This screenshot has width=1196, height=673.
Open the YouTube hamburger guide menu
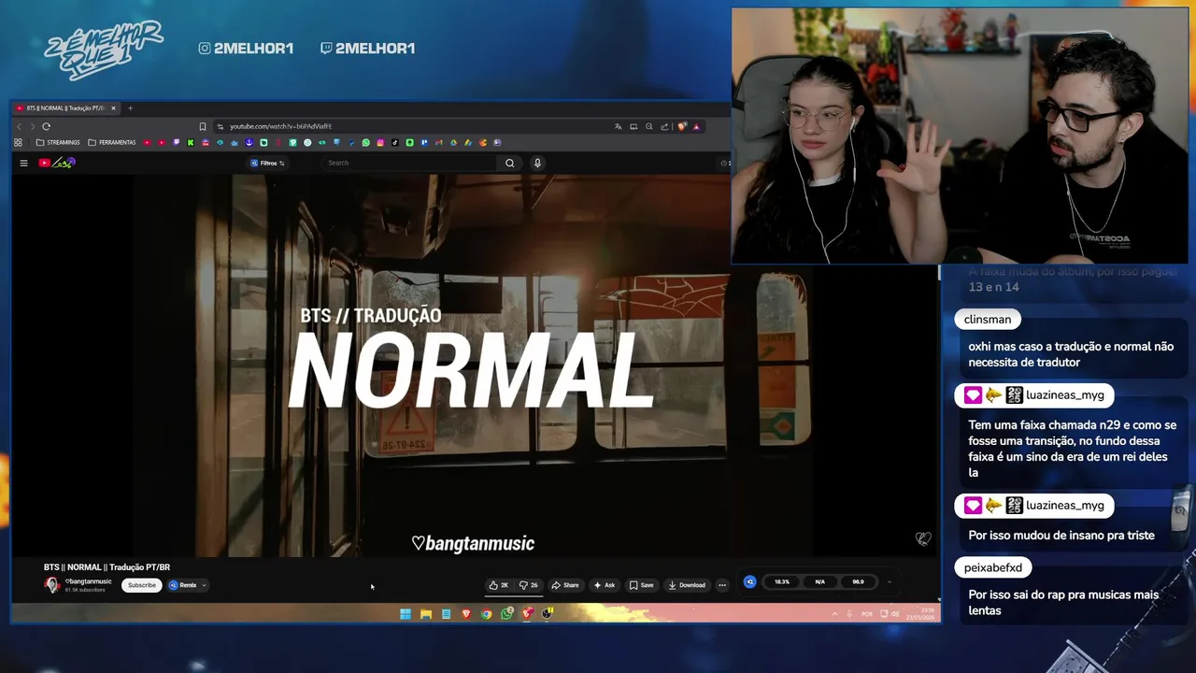(23, 163)
